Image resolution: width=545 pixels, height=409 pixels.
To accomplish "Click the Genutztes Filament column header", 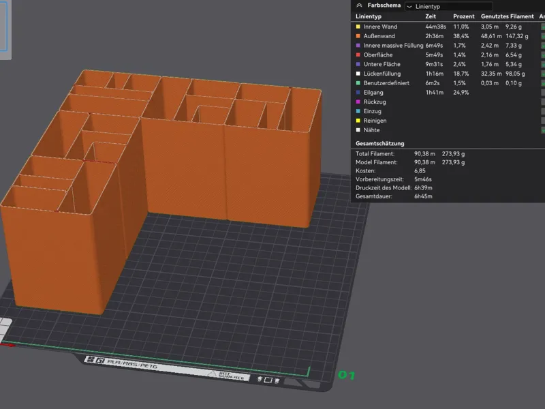I will 508,16.
